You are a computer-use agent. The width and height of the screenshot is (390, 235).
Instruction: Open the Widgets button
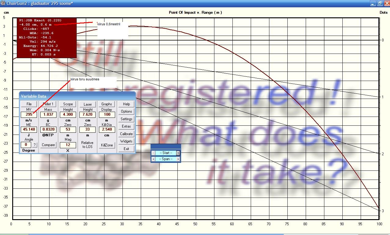pyautogui.click(x=126, y=141)
